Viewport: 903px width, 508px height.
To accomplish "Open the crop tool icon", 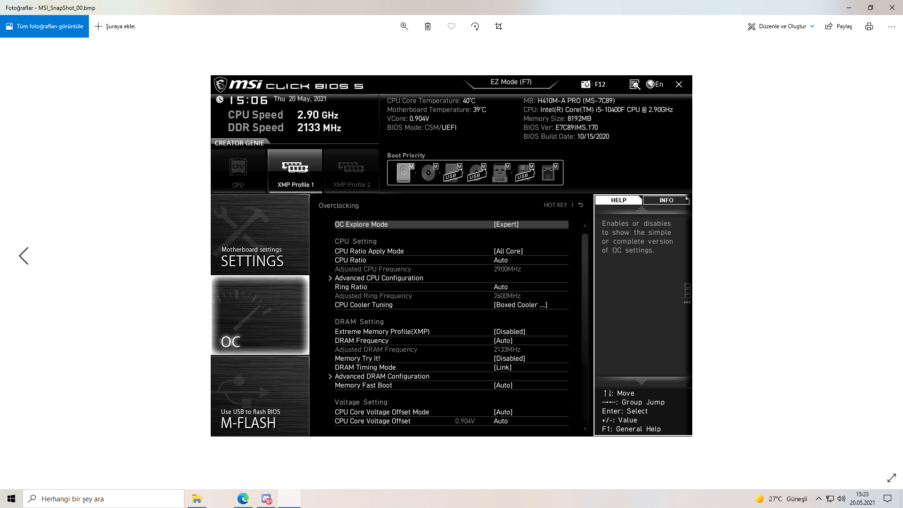I will pyautogui.click(x=499, y=26).
